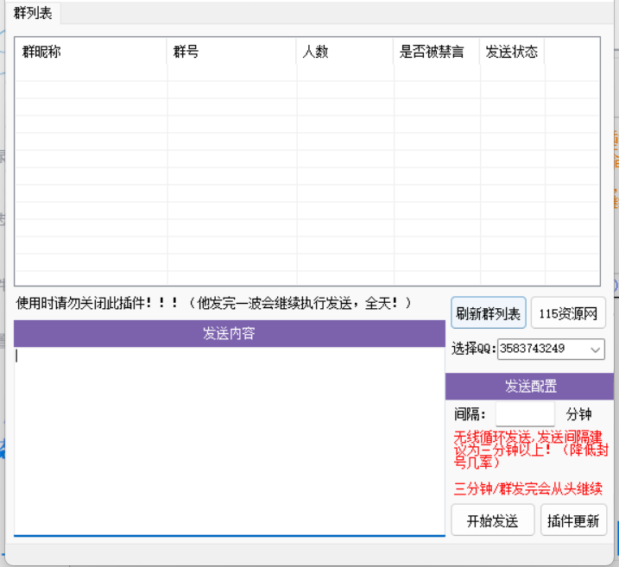Click the purple 发送内容 header bar

tap(229, 333)
